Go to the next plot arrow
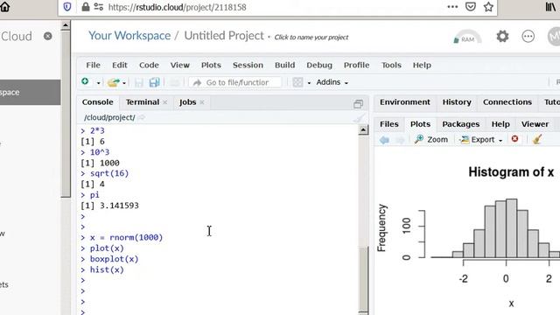The width and height of the screenshot is (560, 315). click(x=401, y=140)
